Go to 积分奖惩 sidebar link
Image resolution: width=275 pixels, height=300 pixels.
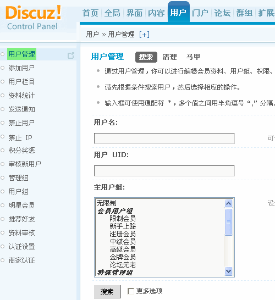[21, 151]
